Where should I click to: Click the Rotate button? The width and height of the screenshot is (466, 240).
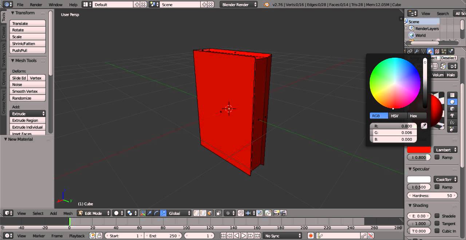pyautogui.click(x=28, y=30)
